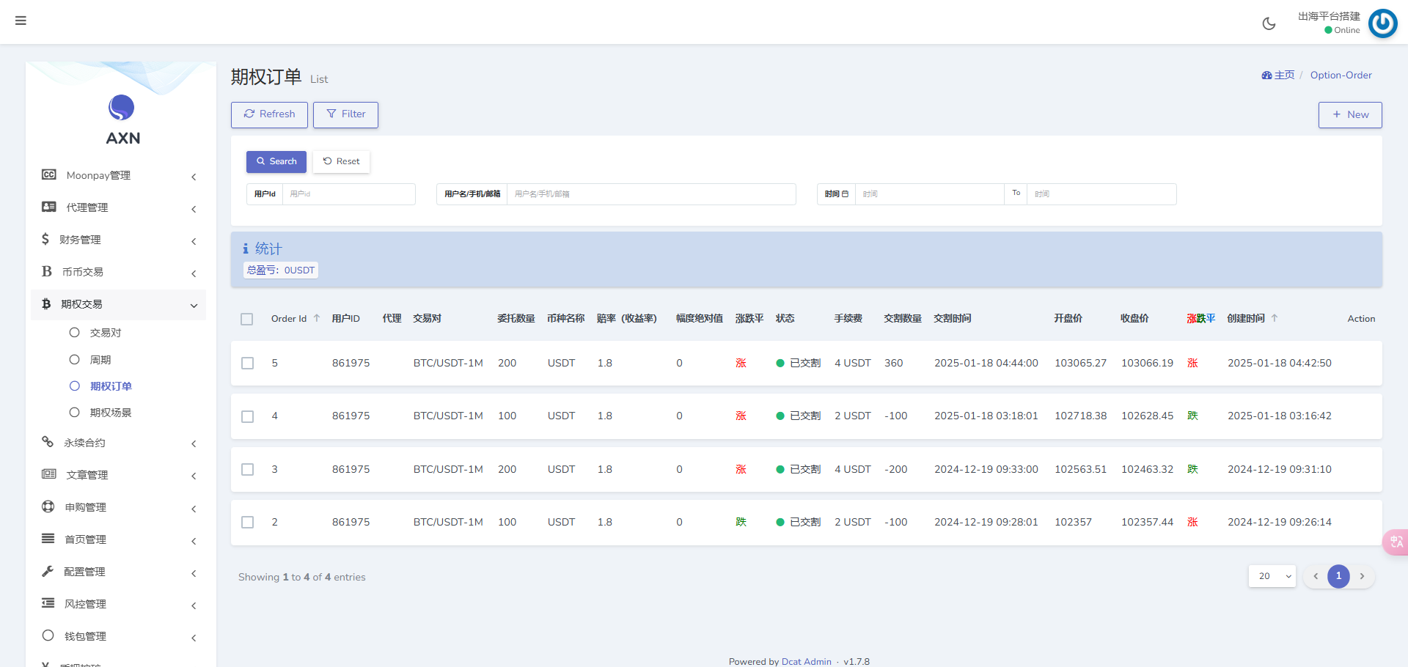1408x667 pixels.
Task: Go to 期权场景 in sidebar
Action: tap(111, 413)
